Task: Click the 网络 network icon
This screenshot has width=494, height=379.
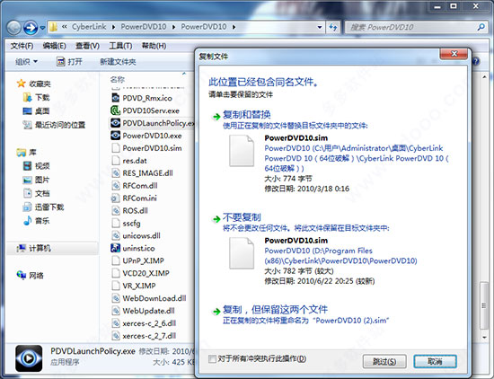Action: click(x=22, y=275)
